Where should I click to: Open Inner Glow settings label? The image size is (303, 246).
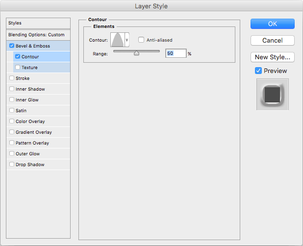27,100
